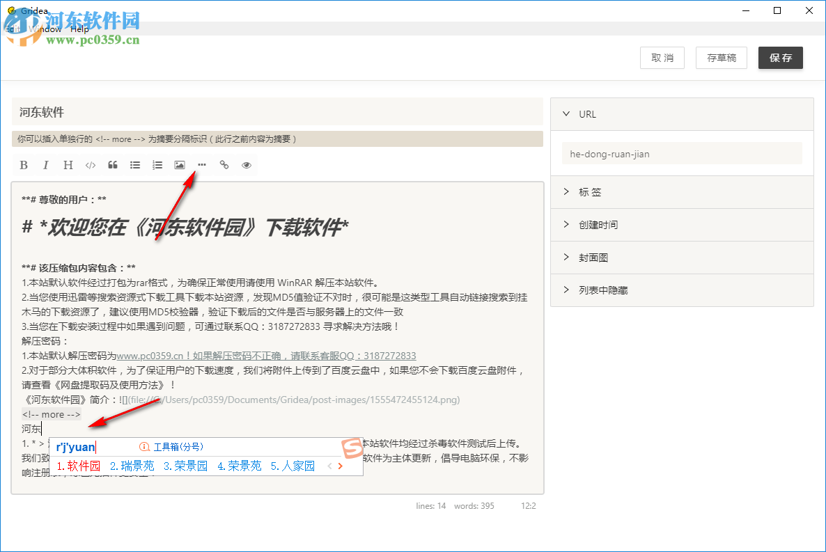Click the lines: 14 status counter
This screenshot has height=552, width=826.
pyautogui.click(x=431, y=505)
